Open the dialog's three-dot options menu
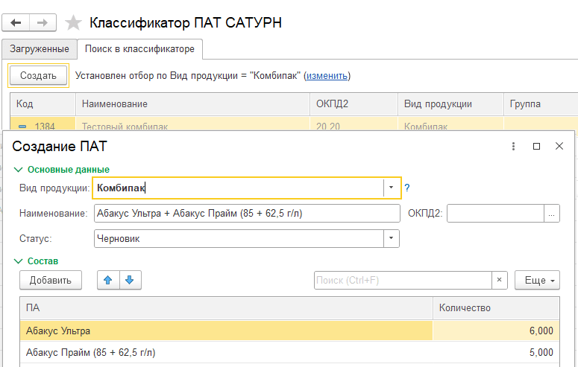Image resolution: width=578 pixels, height=367 pixels. [513, 147]
